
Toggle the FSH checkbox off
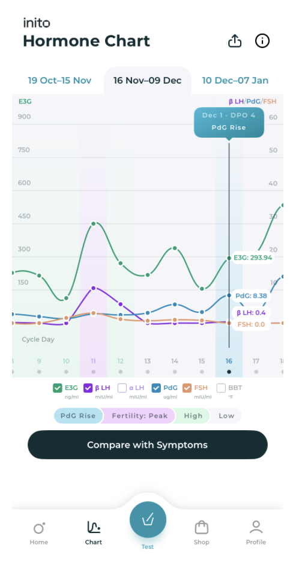[x=187, y=388]
